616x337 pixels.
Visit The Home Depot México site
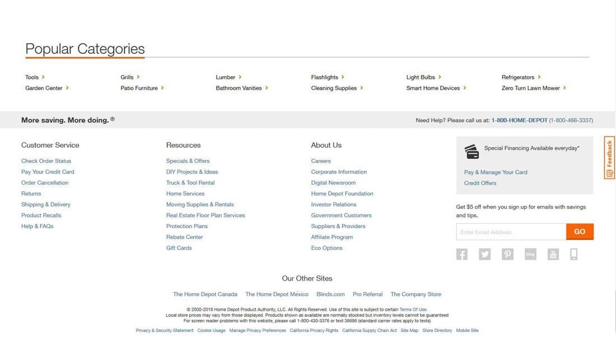point(277,294)
